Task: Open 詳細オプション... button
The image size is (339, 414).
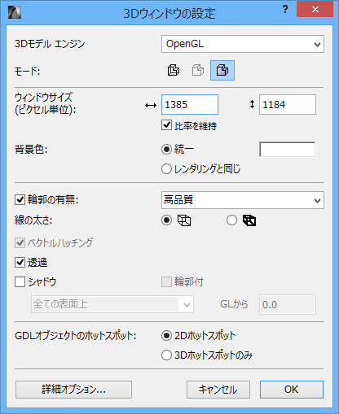Action: [x=73, y=390]
